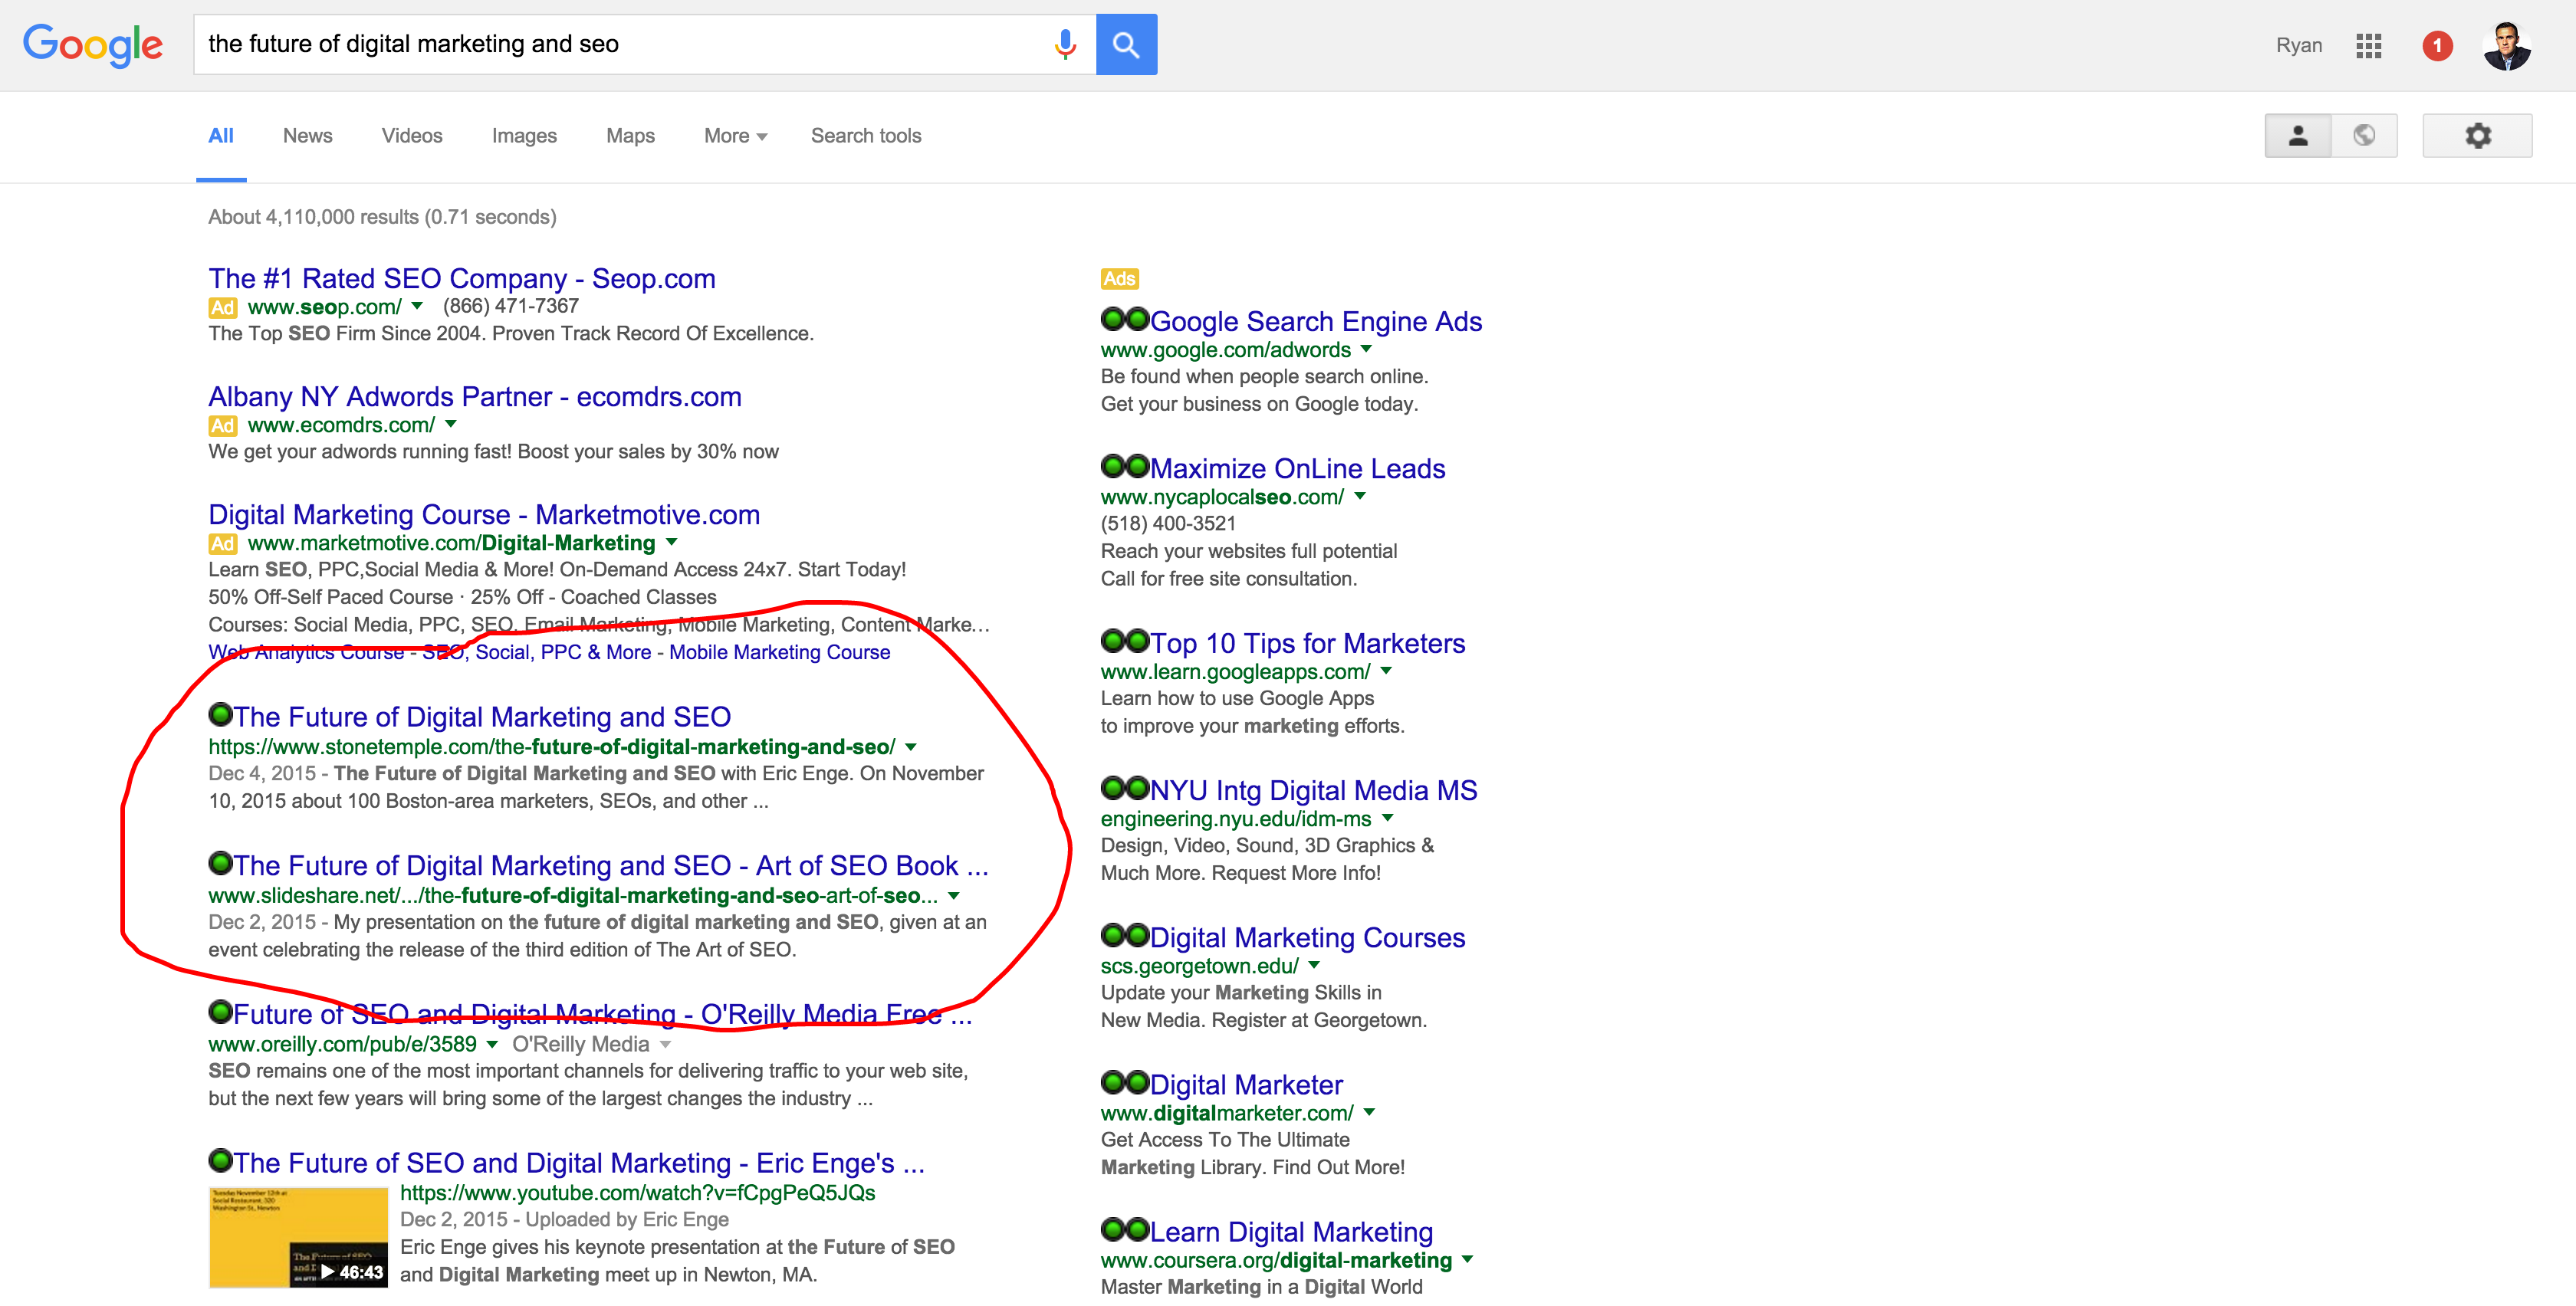The height and width of the screenshot is (1306, 2576).
Task: Open the Mobile Marketing Course sitelink
Action: pyautogui.click(x=780, y=652)
